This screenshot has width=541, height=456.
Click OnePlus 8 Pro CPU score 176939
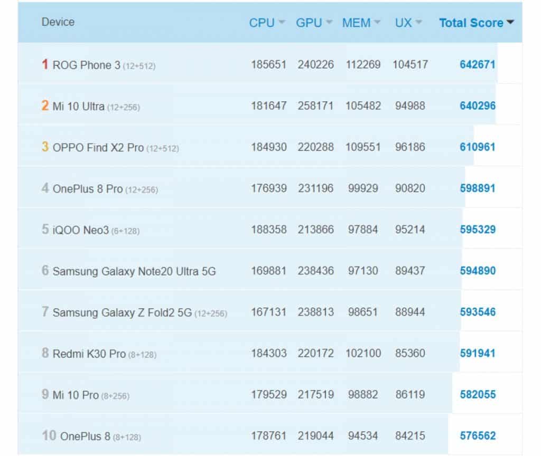pos(269,188)
